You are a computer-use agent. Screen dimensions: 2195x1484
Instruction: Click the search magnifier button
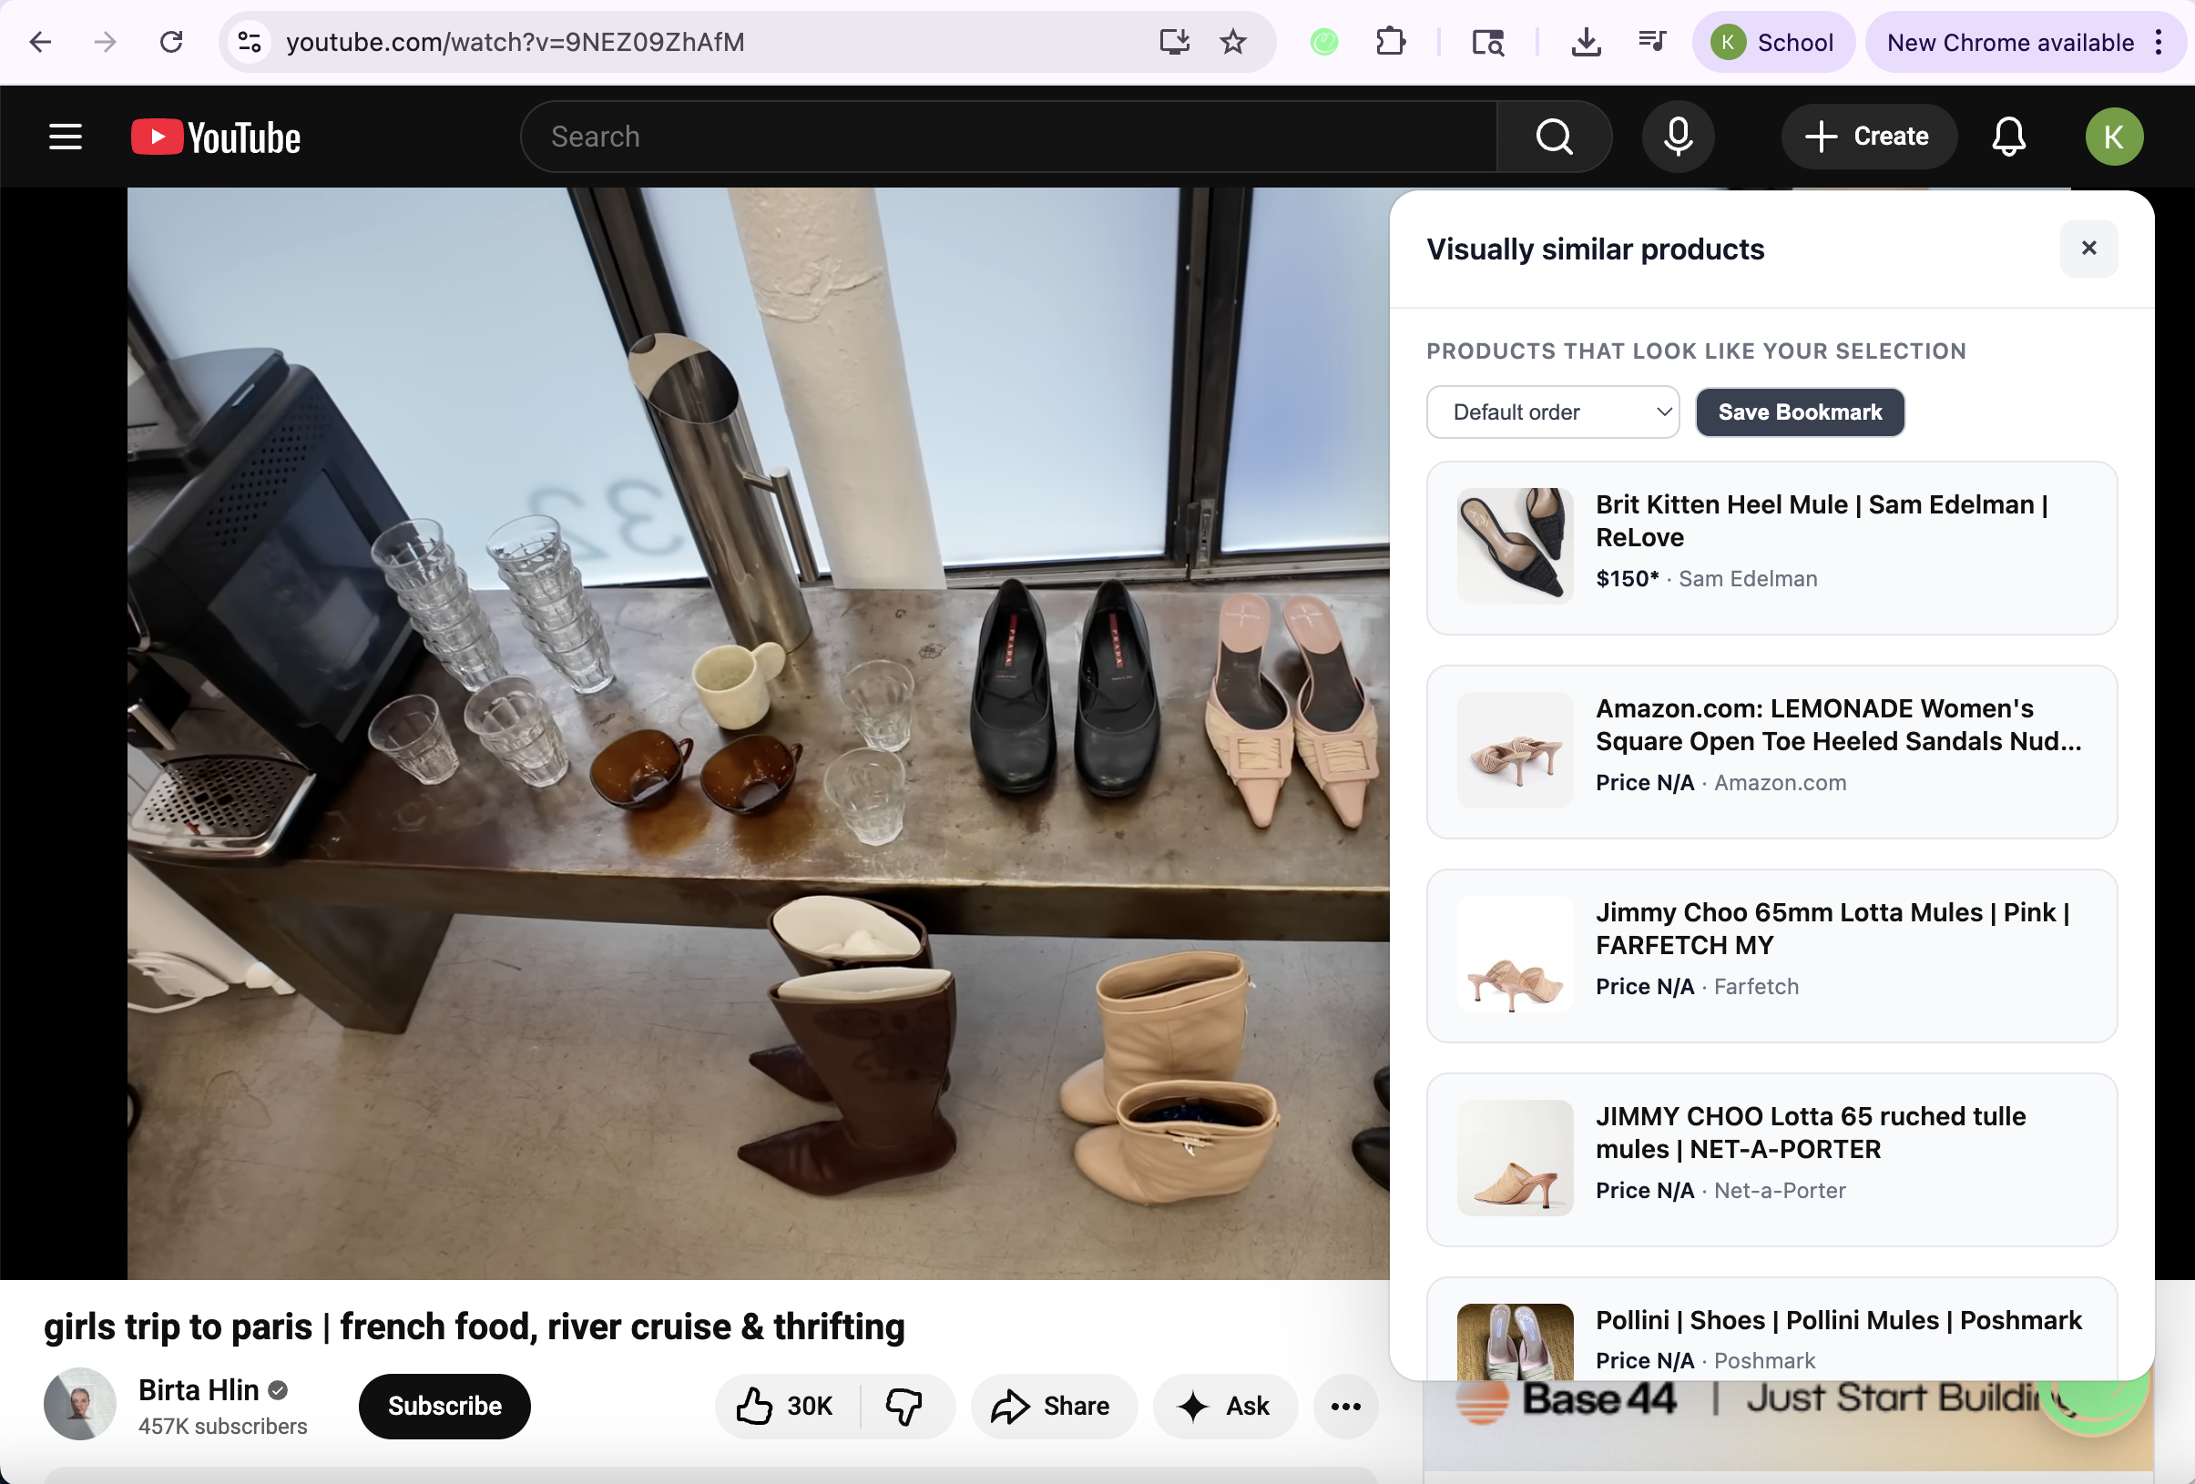pos(1554,137)
